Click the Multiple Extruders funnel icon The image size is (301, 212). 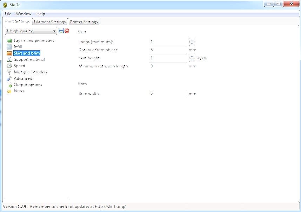pos(9,72)
